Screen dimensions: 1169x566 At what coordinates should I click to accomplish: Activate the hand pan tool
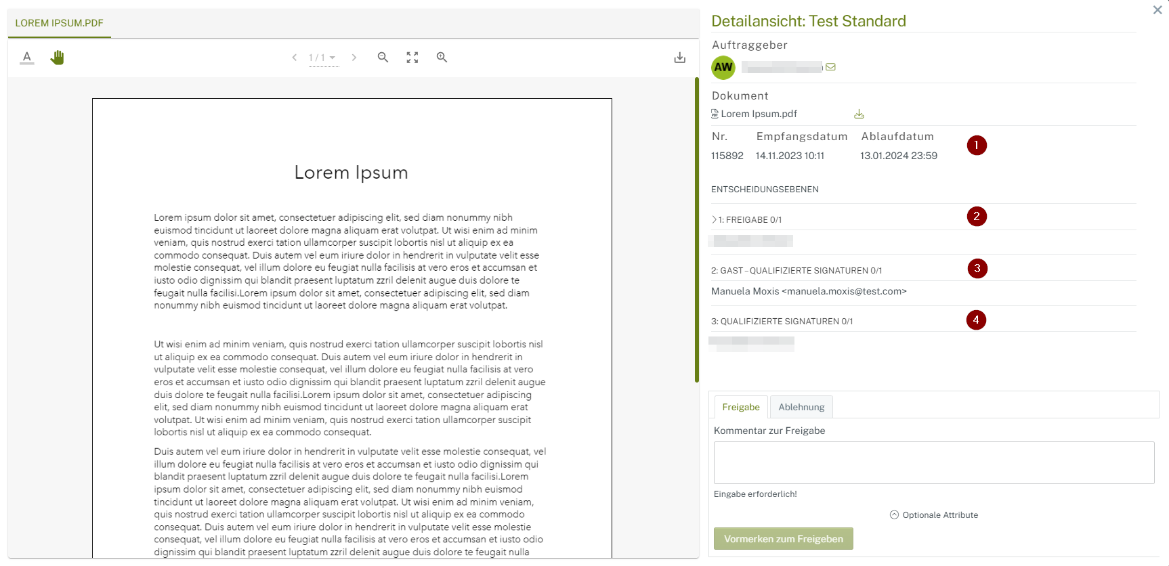58,58
